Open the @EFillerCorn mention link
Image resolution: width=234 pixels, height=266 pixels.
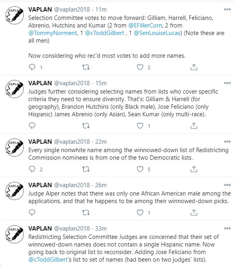click(x=145, y=25)
